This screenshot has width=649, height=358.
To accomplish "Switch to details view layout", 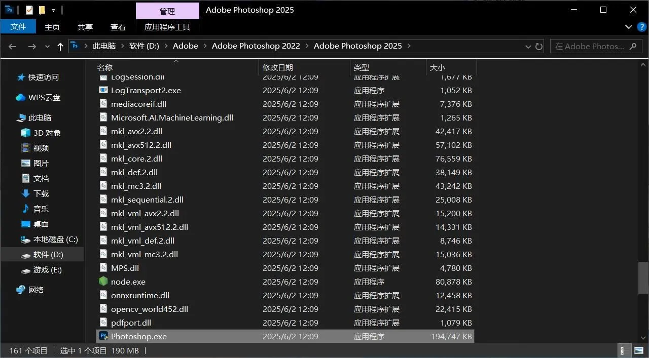I will coord(623,350).
